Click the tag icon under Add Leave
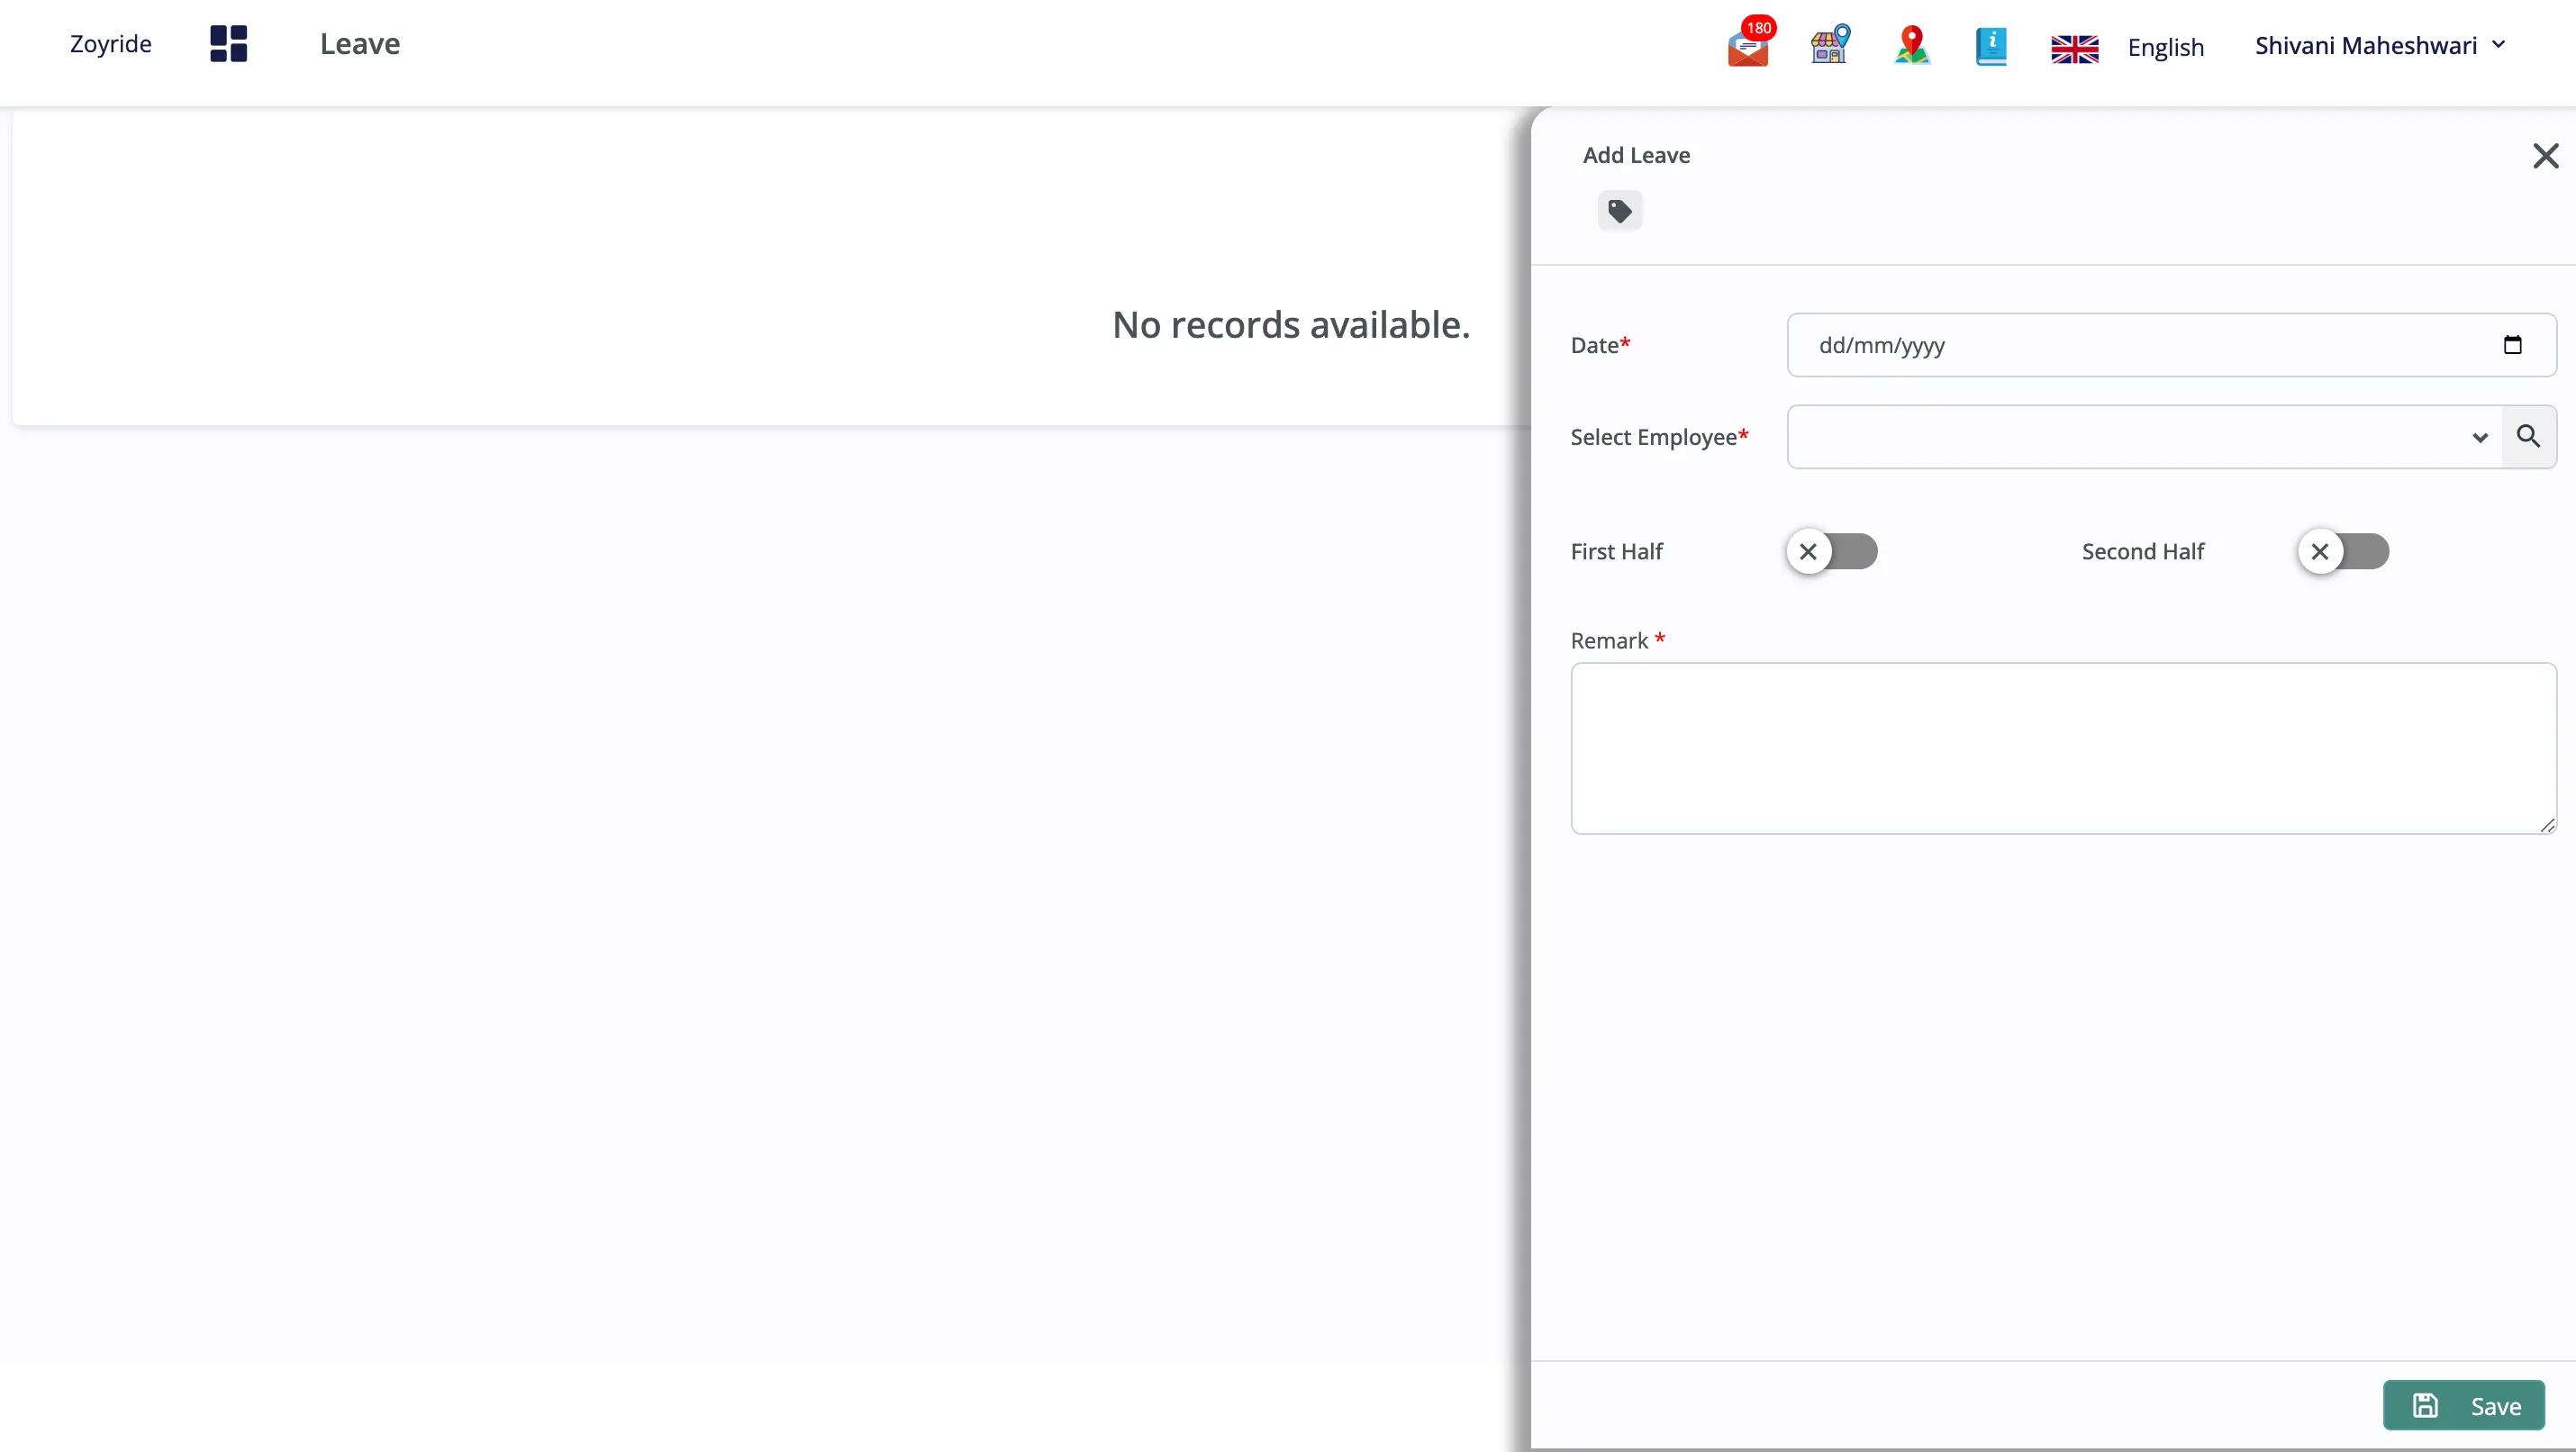 coord(1620,211)
